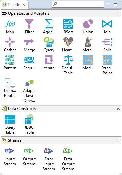This screenshot has width=122, height=175.
Task: Pin the Streams drawer open
Action: pos(118,140)
